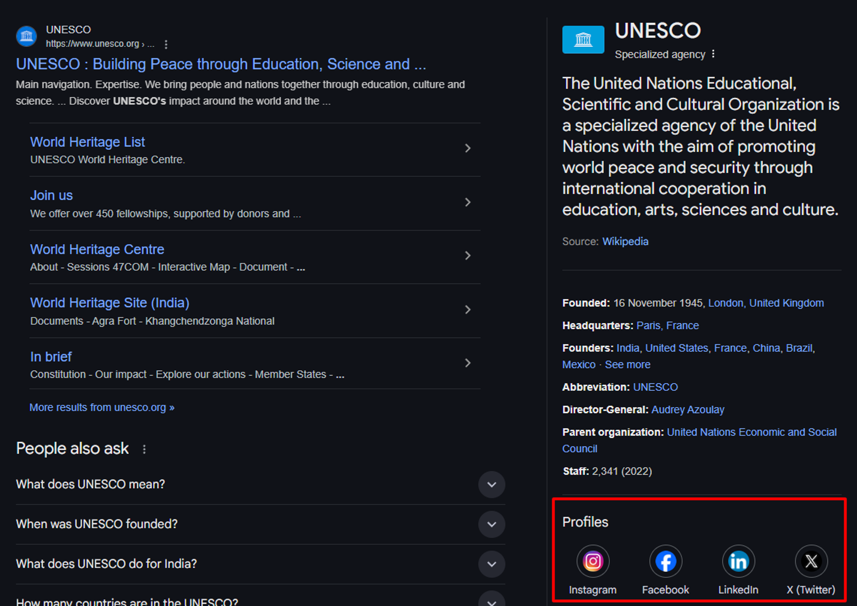The height and width of the screenshot is (606, 857).
Task: Expand 'When was UNESCO founded?' question
Action: point(491,524)
